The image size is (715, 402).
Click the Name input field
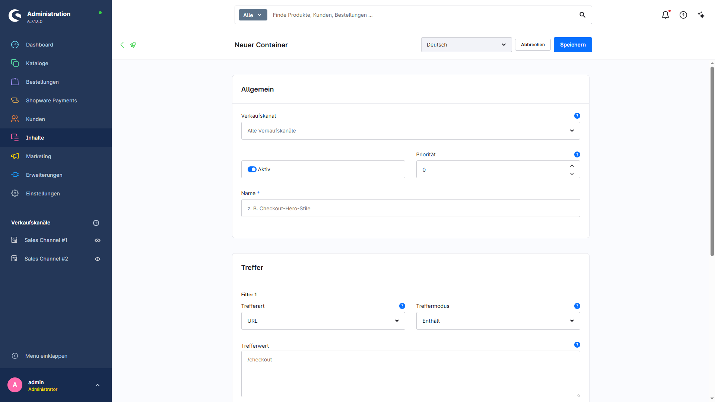coord(410,208)
